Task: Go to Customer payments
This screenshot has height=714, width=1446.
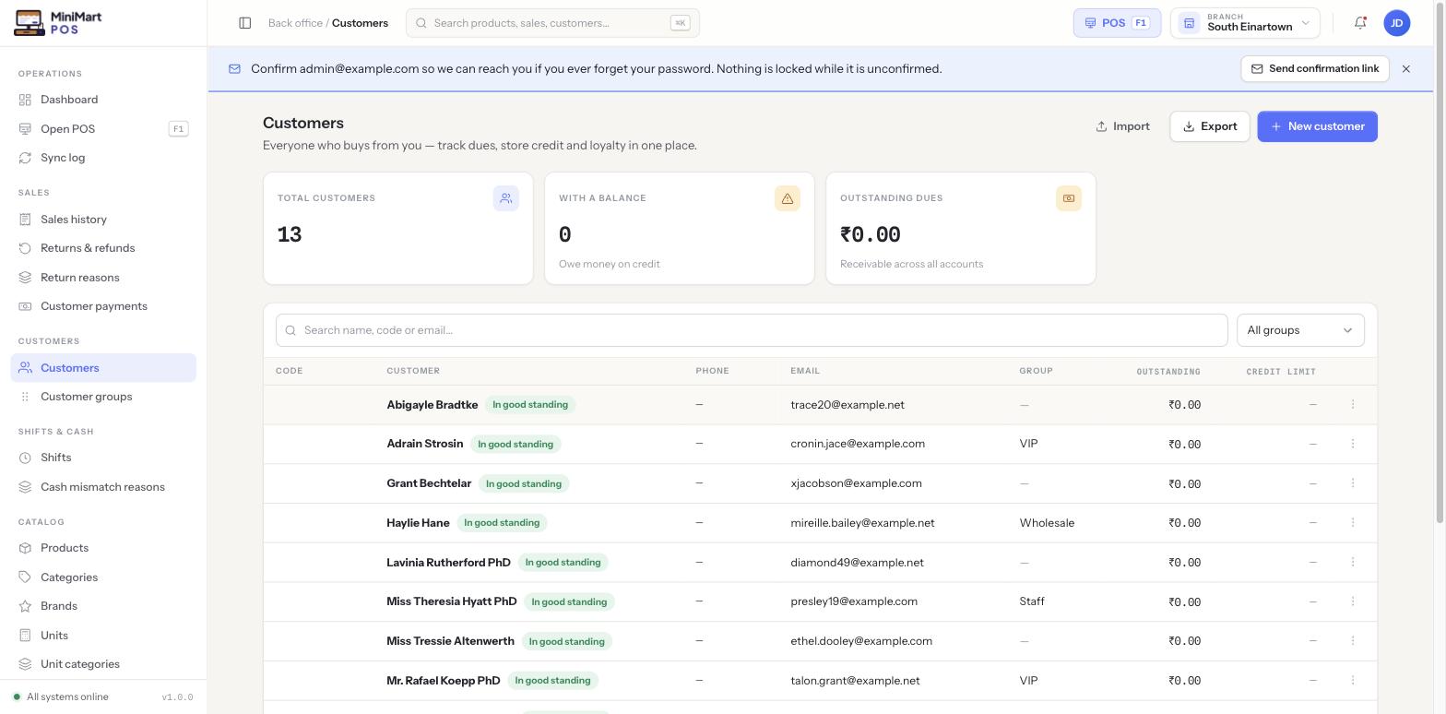Action: coord(103,306)
